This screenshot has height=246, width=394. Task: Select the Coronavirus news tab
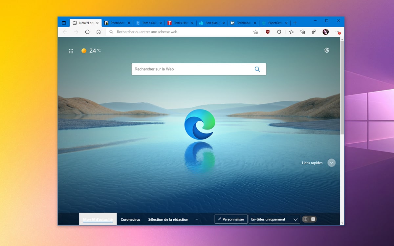click(130, 219)
